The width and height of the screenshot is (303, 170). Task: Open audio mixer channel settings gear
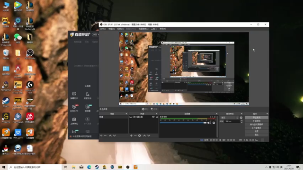(x=214, y=123)
